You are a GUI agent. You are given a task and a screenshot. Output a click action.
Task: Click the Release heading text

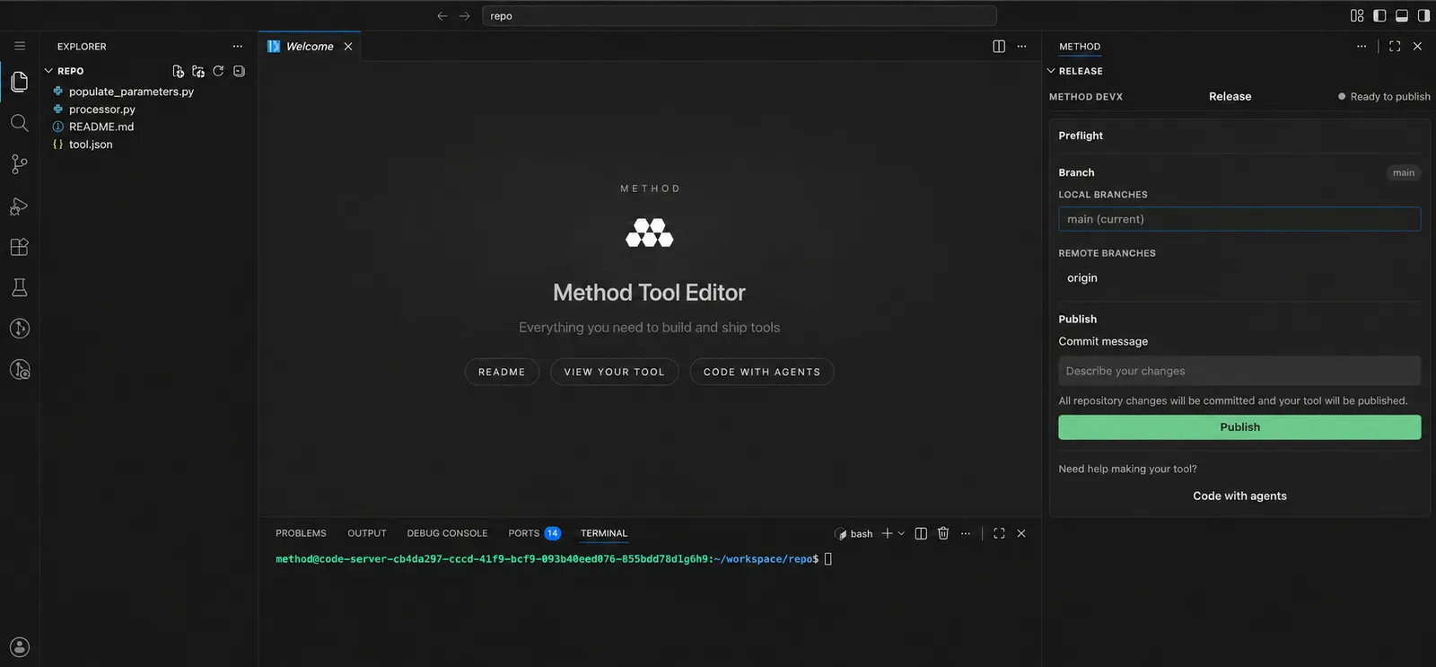point(1230,97)
